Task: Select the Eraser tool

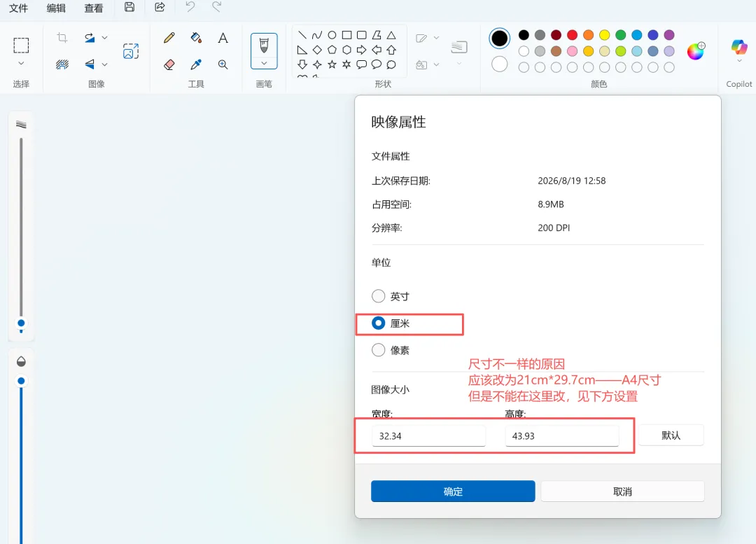Action: pyautogui.click(x=169, y=64)
